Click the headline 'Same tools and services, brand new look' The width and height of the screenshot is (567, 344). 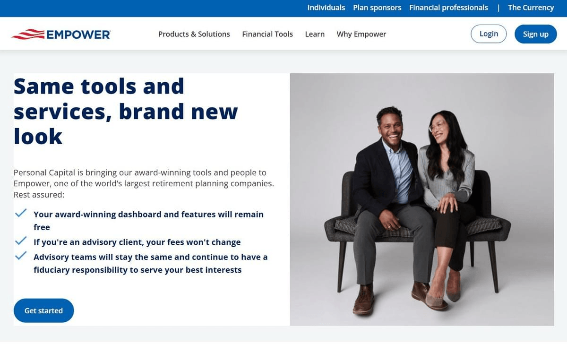[x=126, y=112]
